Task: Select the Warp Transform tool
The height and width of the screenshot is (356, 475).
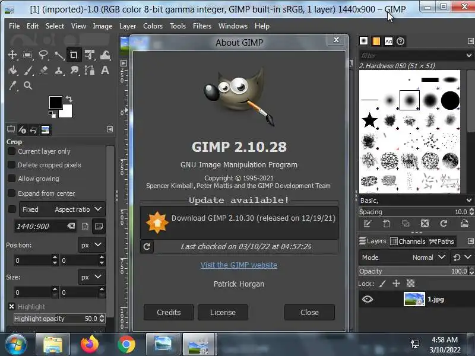Action: [x=105, y=55]
